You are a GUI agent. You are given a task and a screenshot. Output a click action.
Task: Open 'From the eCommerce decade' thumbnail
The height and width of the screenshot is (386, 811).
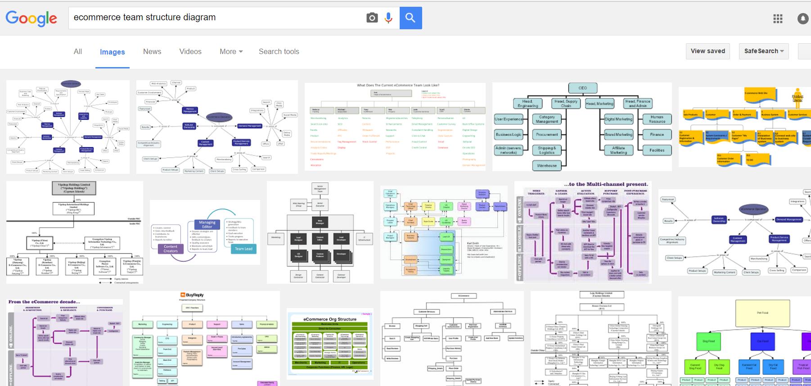[64, 342]
